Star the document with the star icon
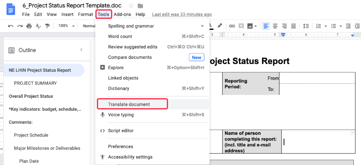 click(x=131, y=6)
